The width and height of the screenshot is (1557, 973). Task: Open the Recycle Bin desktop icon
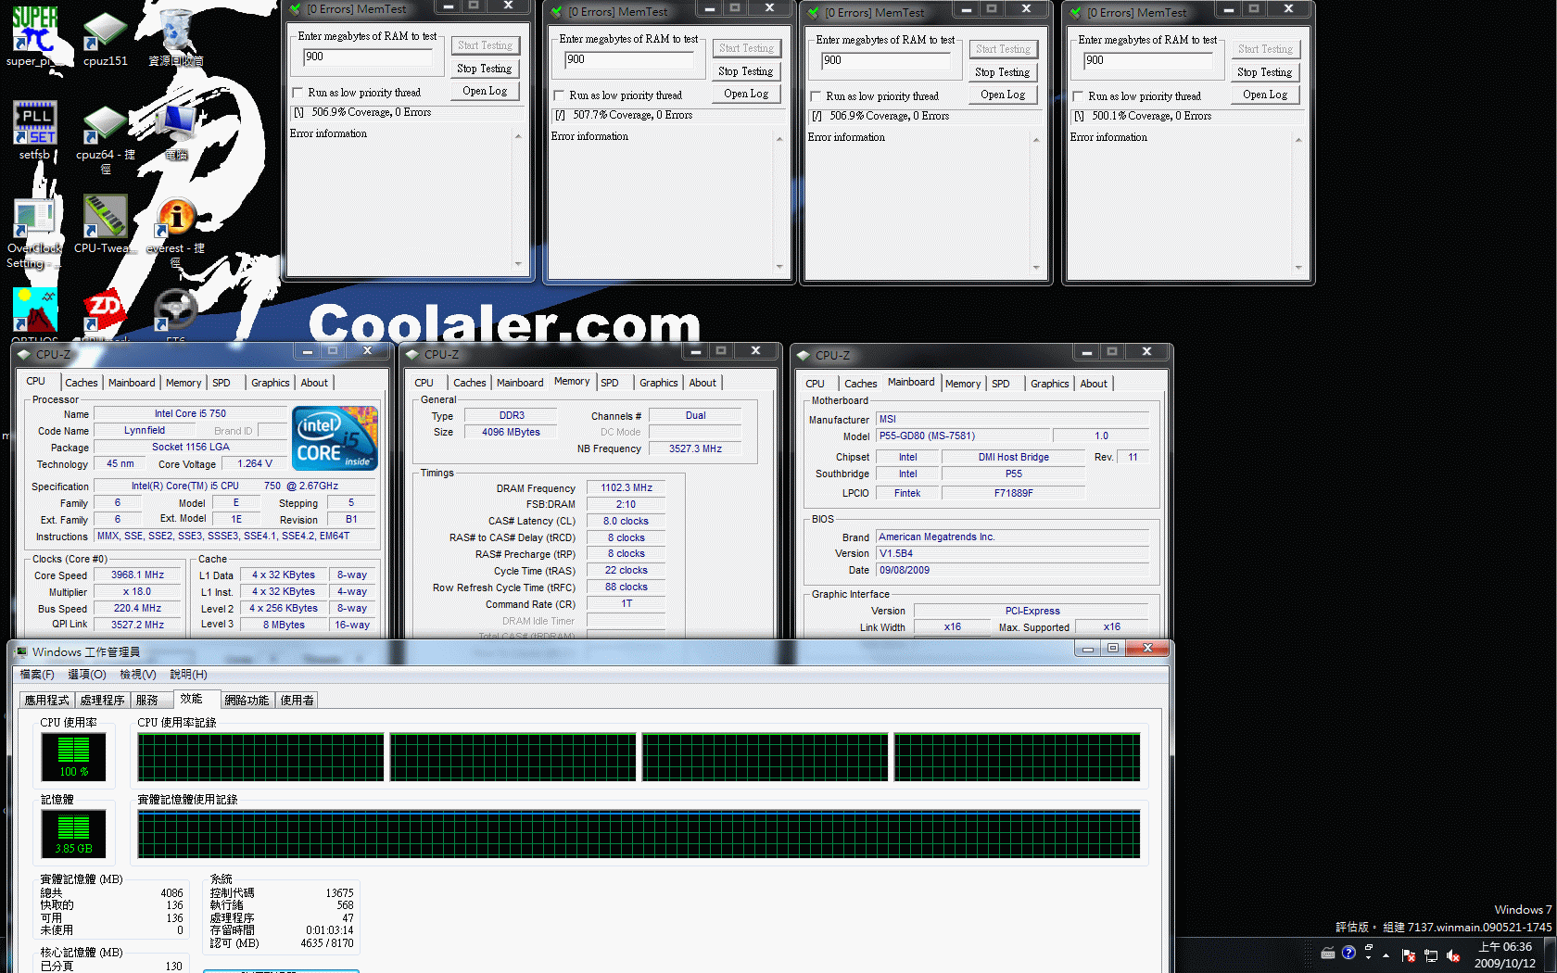pyautogui.click(x=176, y=37)
